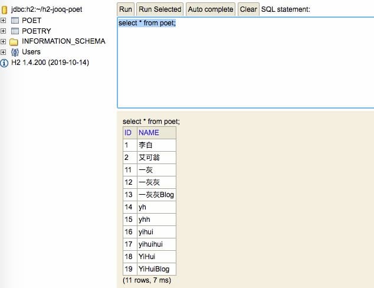
Task: Expand the Users node
Action: (4, 52)
